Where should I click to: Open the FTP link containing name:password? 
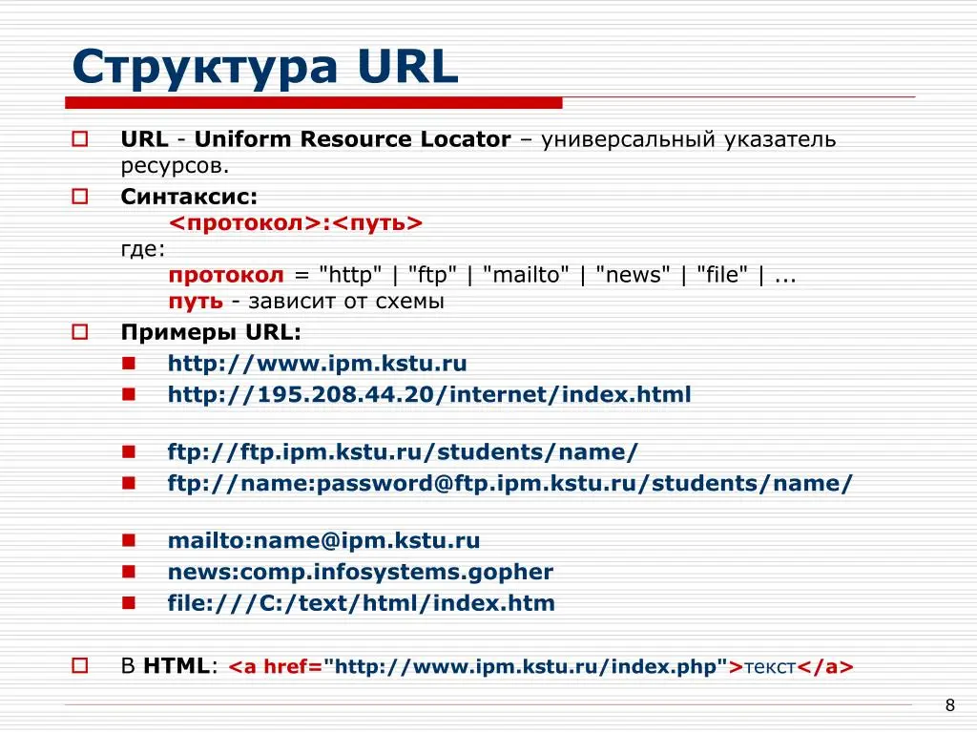click(510, 484)
